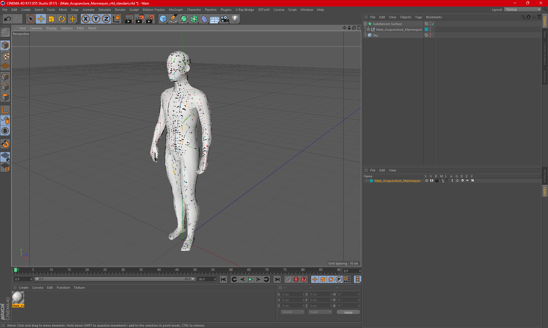
Task: Open the Edit Render Settings
Action: tap(150, 19)
